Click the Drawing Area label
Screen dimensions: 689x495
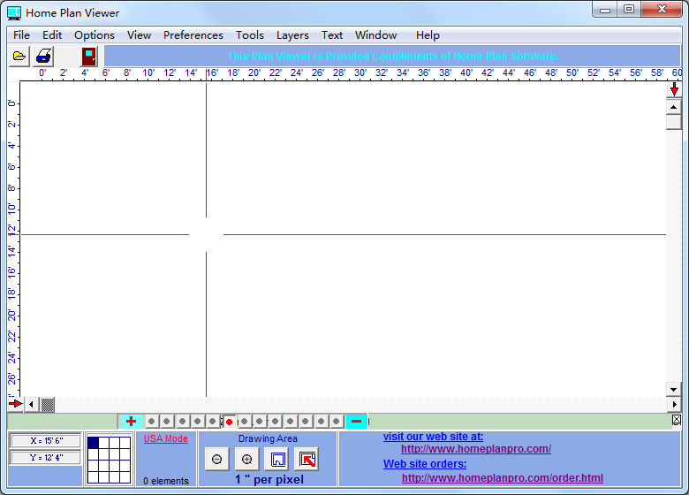pyautogui.click(x=268, y=438)
